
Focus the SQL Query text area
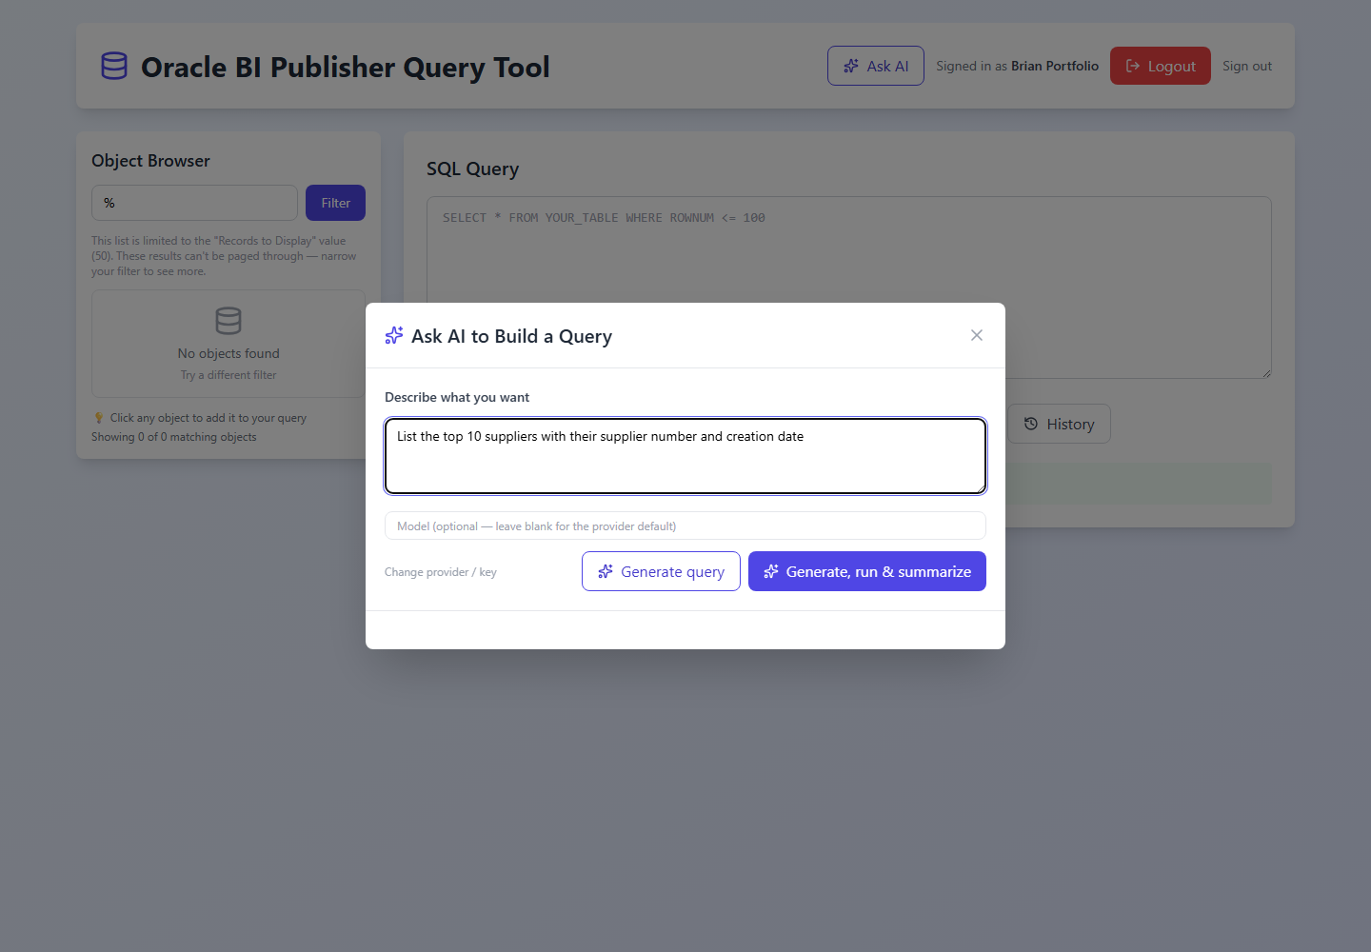click(849, 288)
